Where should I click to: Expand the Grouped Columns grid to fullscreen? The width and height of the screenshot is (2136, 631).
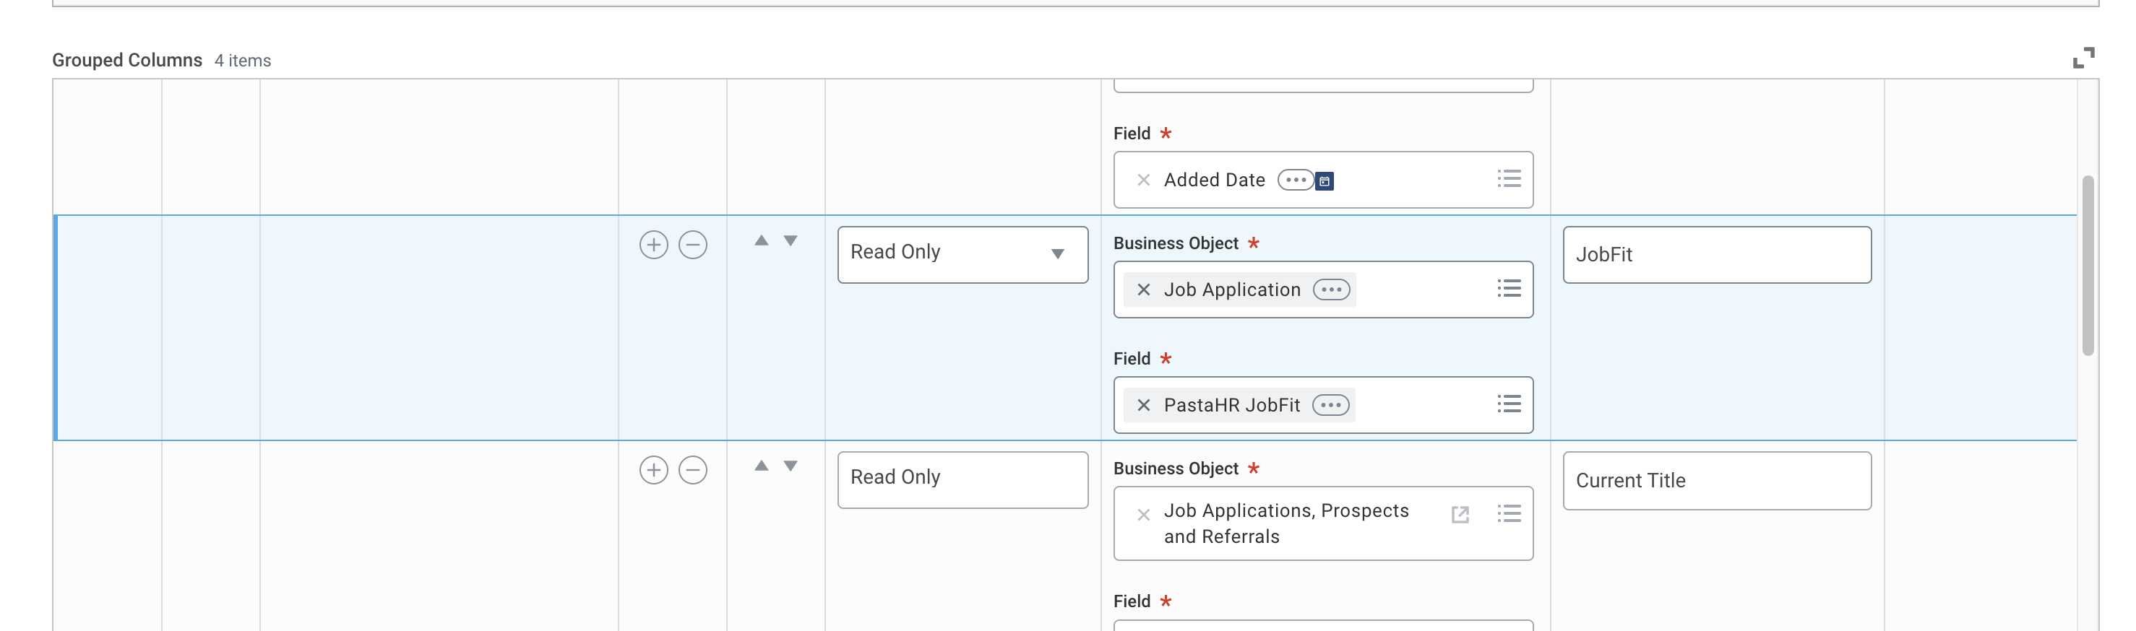point(2083,58)
